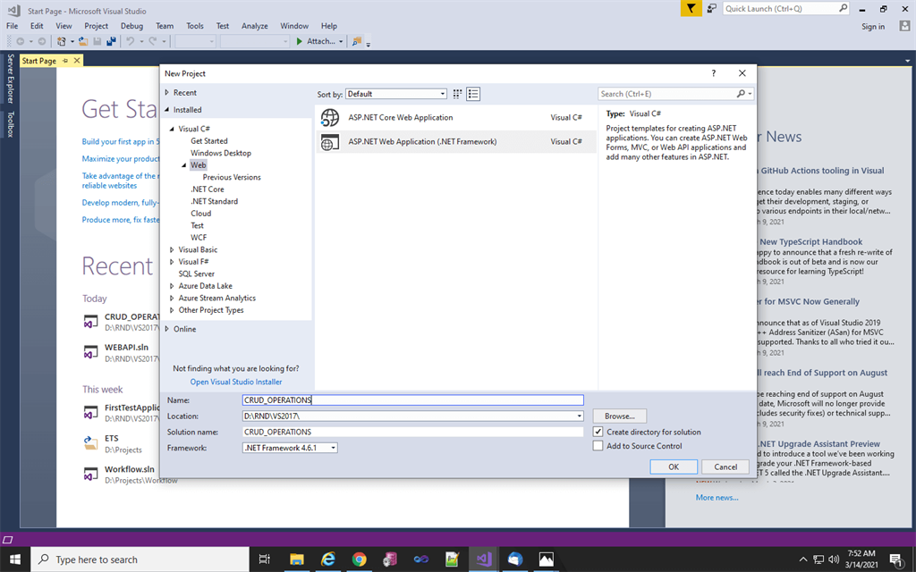The height and width of the screenshot is (572, 916).
Task: Switch templates to small icons view
Action: [x=457, y=94]
